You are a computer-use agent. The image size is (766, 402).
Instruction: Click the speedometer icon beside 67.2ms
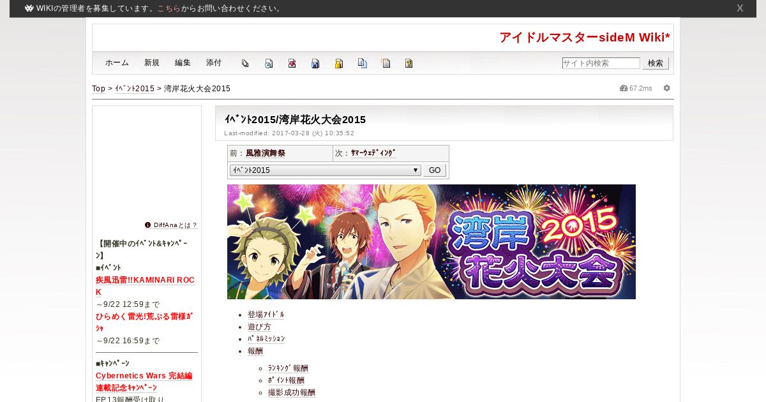tap(624, 88)
